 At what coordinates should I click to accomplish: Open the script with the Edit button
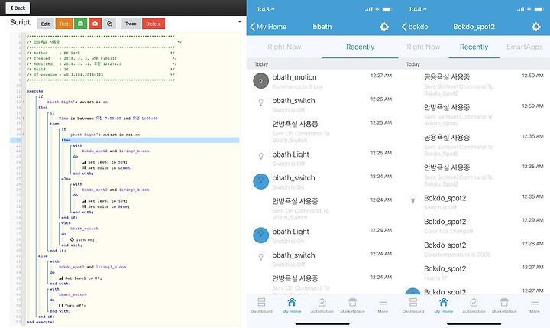(x=45, y=24)
